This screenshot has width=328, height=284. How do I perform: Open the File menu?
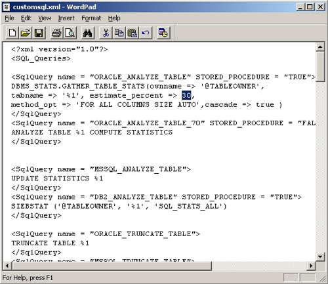tap(9, 18)
